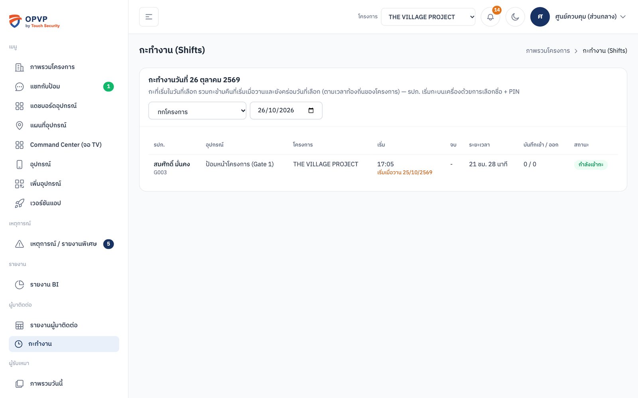
Task: Click the ภาพรวมโครงการ building icon
Action: 19,67
